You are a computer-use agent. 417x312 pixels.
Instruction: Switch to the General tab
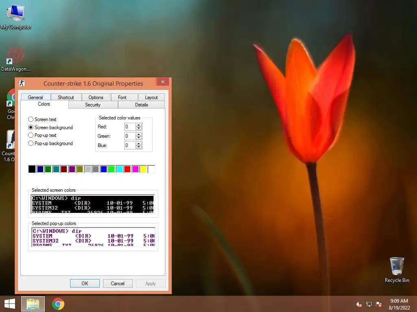[35, 97]
